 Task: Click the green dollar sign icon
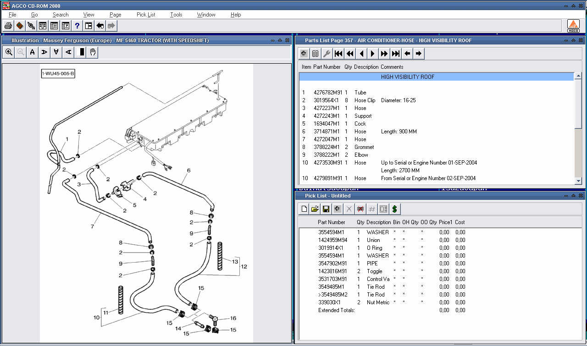pos(394,209)
